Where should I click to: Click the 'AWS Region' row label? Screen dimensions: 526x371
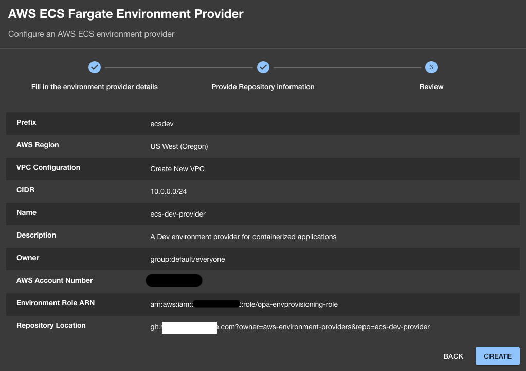click(38, 145)
